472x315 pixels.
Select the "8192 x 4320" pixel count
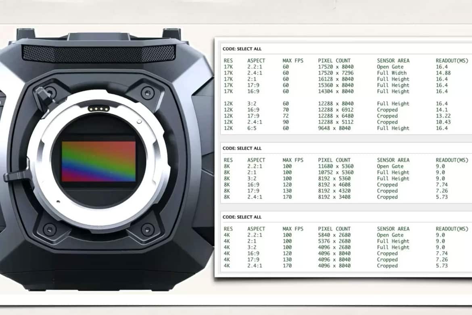coord(334,191)
